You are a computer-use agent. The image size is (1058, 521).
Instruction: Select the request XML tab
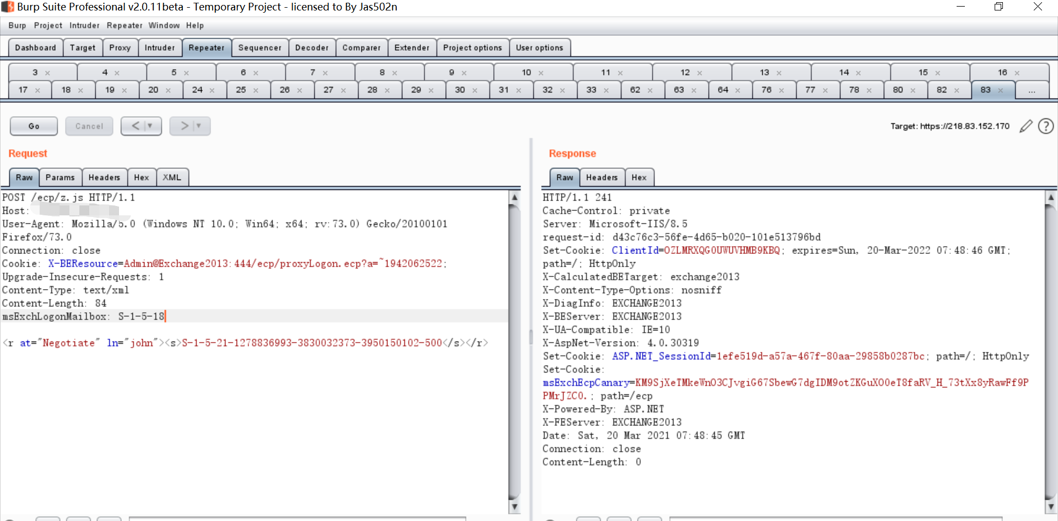pyautogui.click(x=172, y=177)
